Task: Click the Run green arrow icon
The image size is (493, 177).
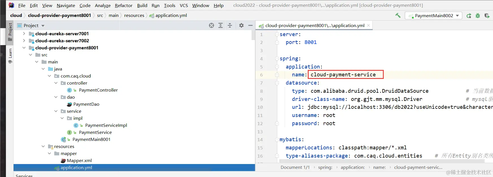Action: (x=469, y=16)
